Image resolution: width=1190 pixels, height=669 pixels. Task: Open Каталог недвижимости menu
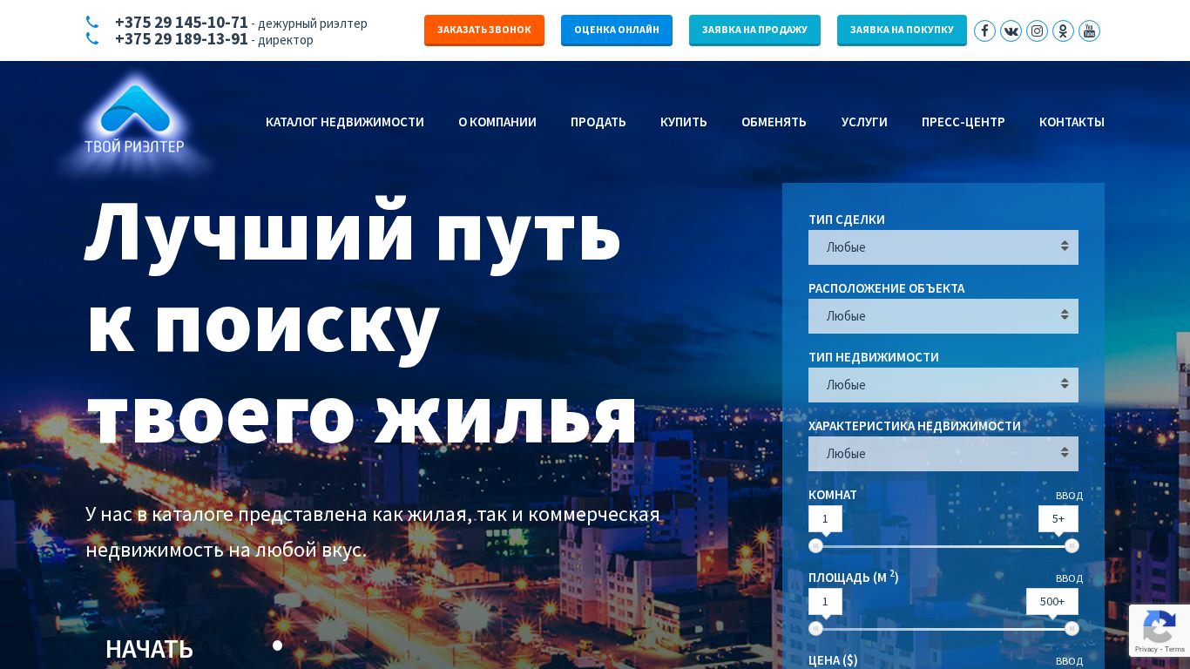[345, 122]
